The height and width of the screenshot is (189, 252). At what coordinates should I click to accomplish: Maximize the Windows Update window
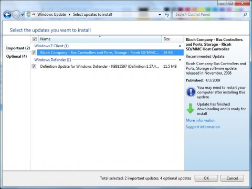pos(230,3)
